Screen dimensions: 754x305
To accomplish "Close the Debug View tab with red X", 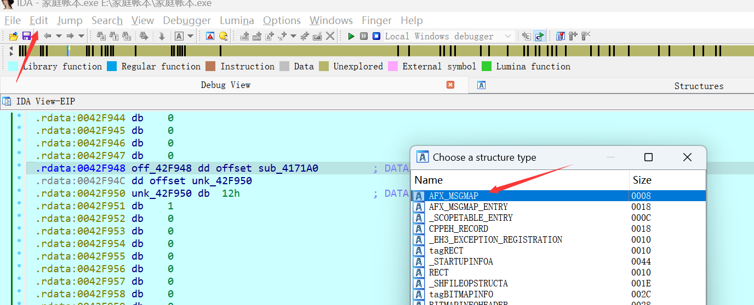I will (x=450, y=85).
